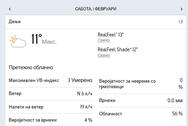188x126 pixels.
Task: Click the partly cloudy weather icon
Action: pyautogui.click(x=18, y=41)
